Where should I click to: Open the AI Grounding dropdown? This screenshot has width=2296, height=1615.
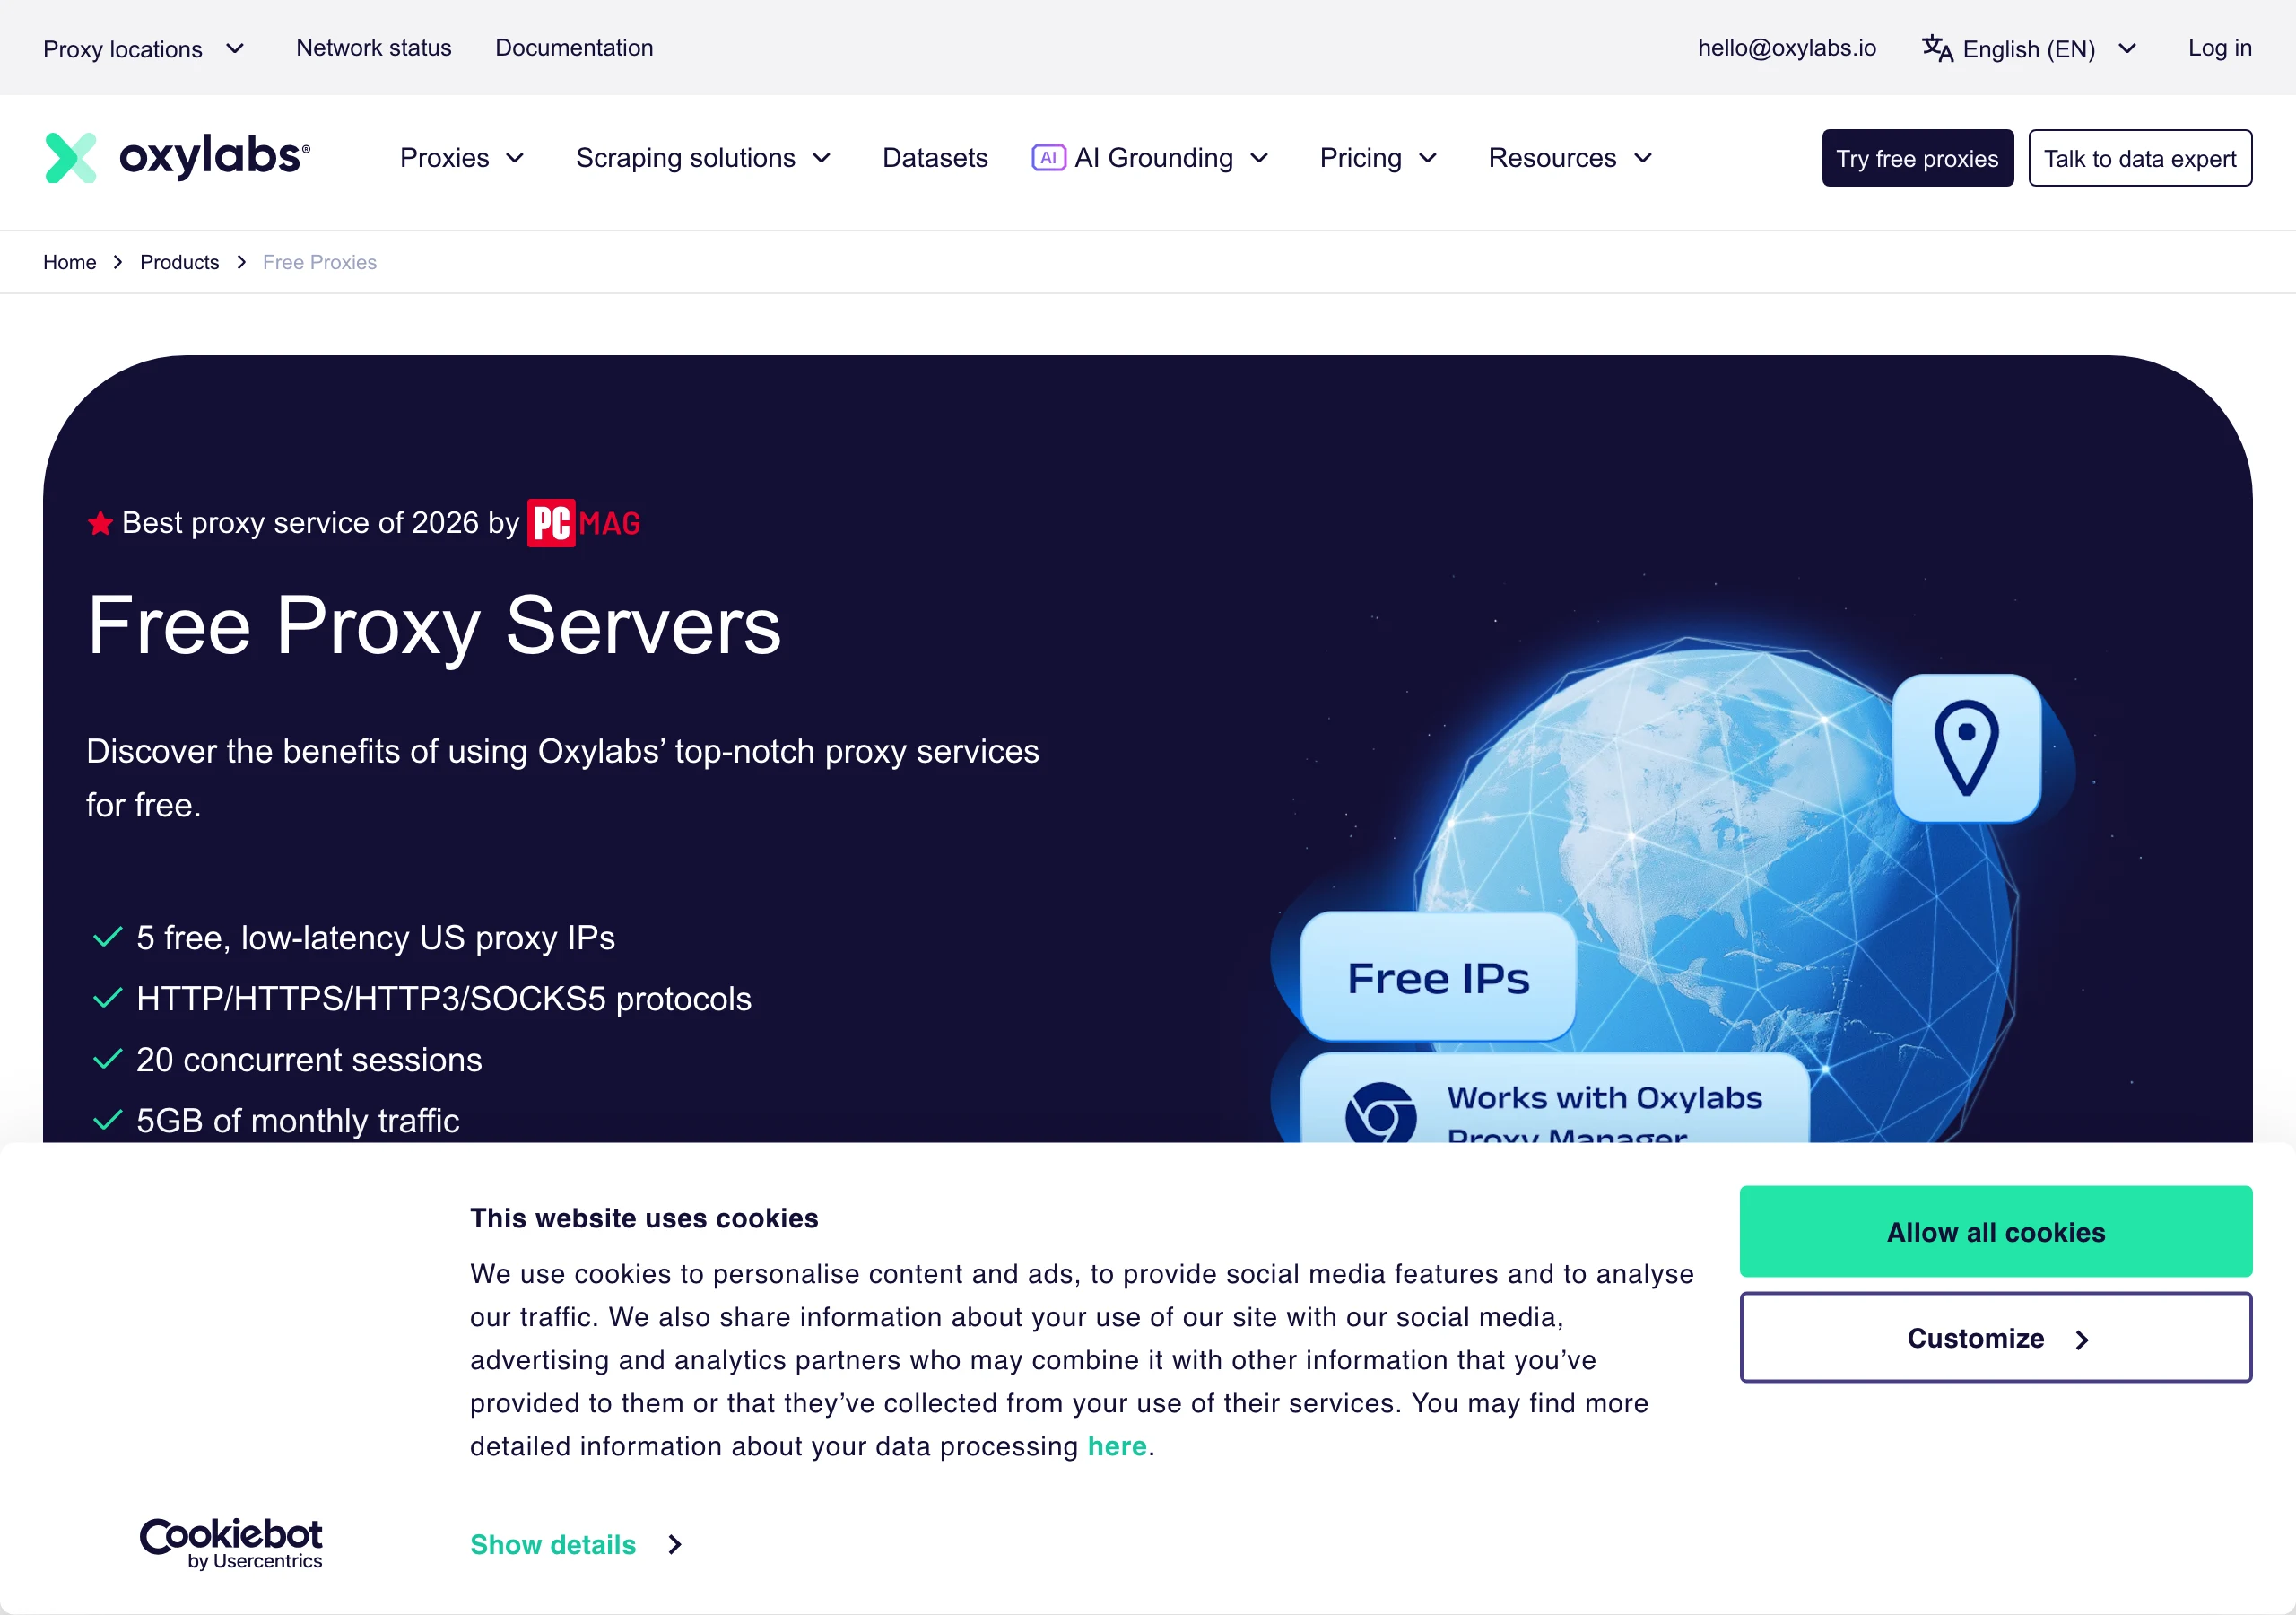[x=1151, y=157]
